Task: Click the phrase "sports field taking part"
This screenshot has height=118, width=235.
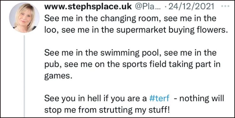Action: pos(164,65)
